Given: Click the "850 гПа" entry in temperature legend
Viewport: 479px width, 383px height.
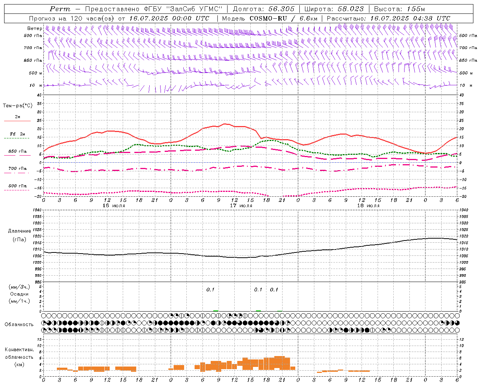Looking at the screenshot, I should pyautogui.click(x=18, y=151).
